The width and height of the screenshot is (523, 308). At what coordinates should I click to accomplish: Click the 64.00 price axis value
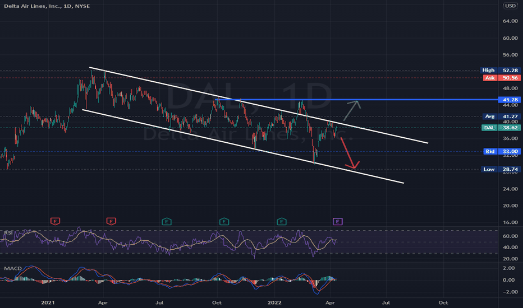[510, 21]
